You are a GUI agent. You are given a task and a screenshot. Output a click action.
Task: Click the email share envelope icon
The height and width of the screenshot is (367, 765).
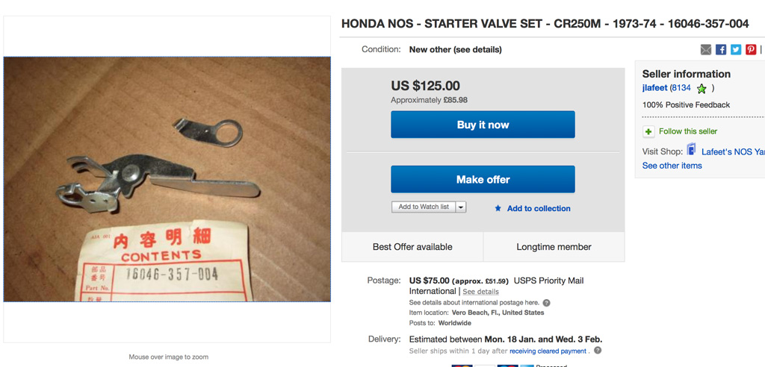point(706,49)
